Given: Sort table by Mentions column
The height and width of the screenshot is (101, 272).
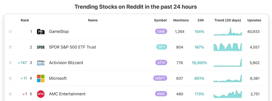Looking at the screenshot, I should tap(181, 20).
